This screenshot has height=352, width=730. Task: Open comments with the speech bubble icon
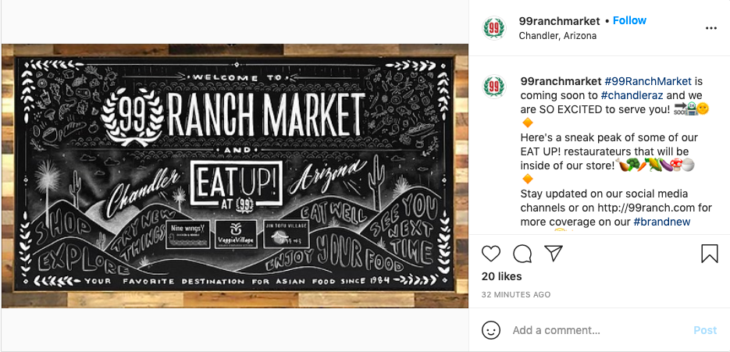point(522,254)
